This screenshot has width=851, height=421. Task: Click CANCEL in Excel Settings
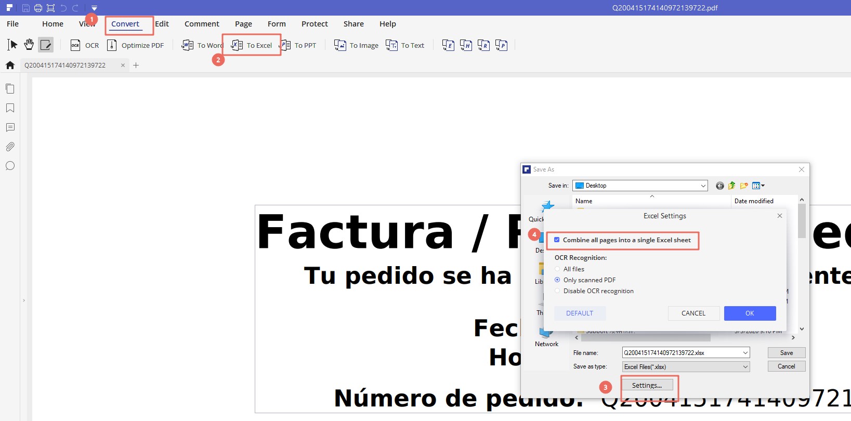[693, 313]
